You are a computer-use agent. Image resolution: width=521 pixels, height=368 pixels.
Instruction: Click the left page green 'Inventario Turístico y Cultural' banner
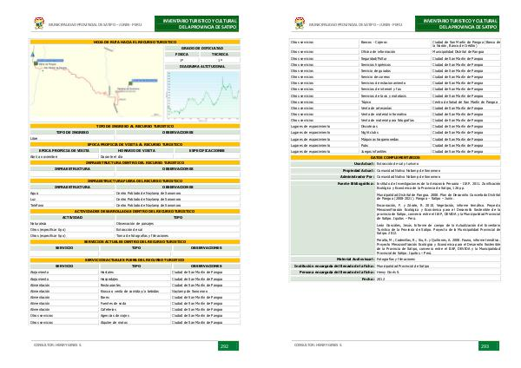197,23
